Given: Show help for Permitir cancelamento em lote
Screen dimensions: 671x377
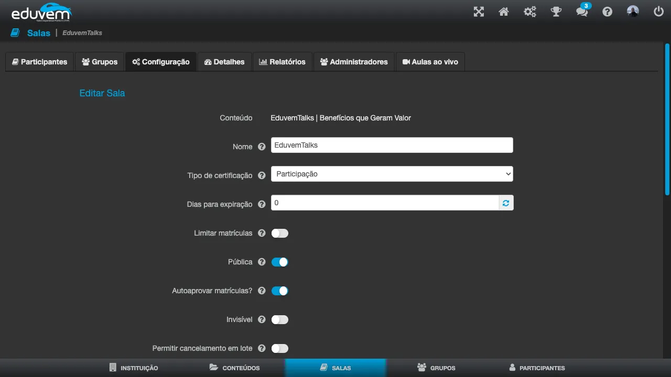Looking at the screenshot, I should 262,348.
